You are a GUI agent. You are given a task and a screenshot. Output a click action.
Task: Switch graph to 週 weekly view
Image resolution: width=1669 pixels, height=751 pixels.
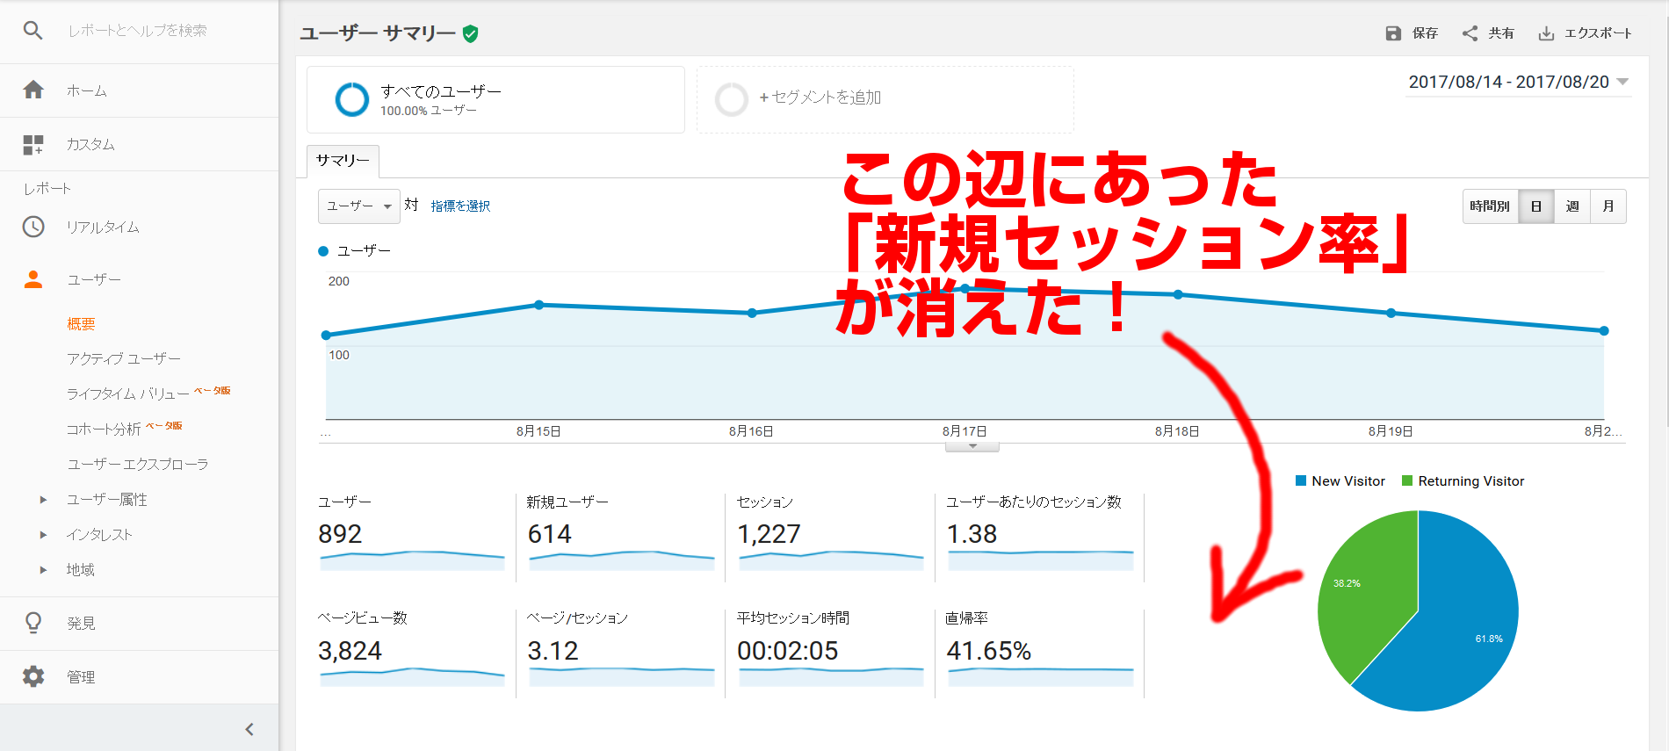click(1572, 206)
